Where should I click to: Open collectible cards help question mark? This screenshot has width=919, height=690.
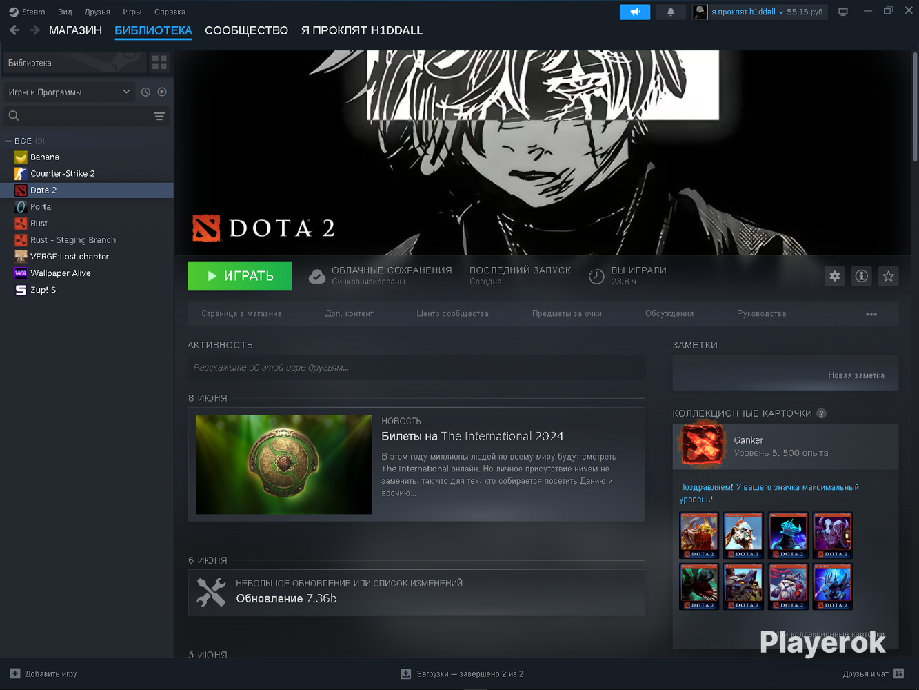click(x=821, y=413)
